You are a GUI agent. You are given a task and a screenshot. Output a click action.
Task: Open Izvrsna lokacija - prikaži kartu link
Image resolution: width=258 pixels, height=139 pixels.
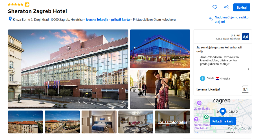(x=108, y=20)
